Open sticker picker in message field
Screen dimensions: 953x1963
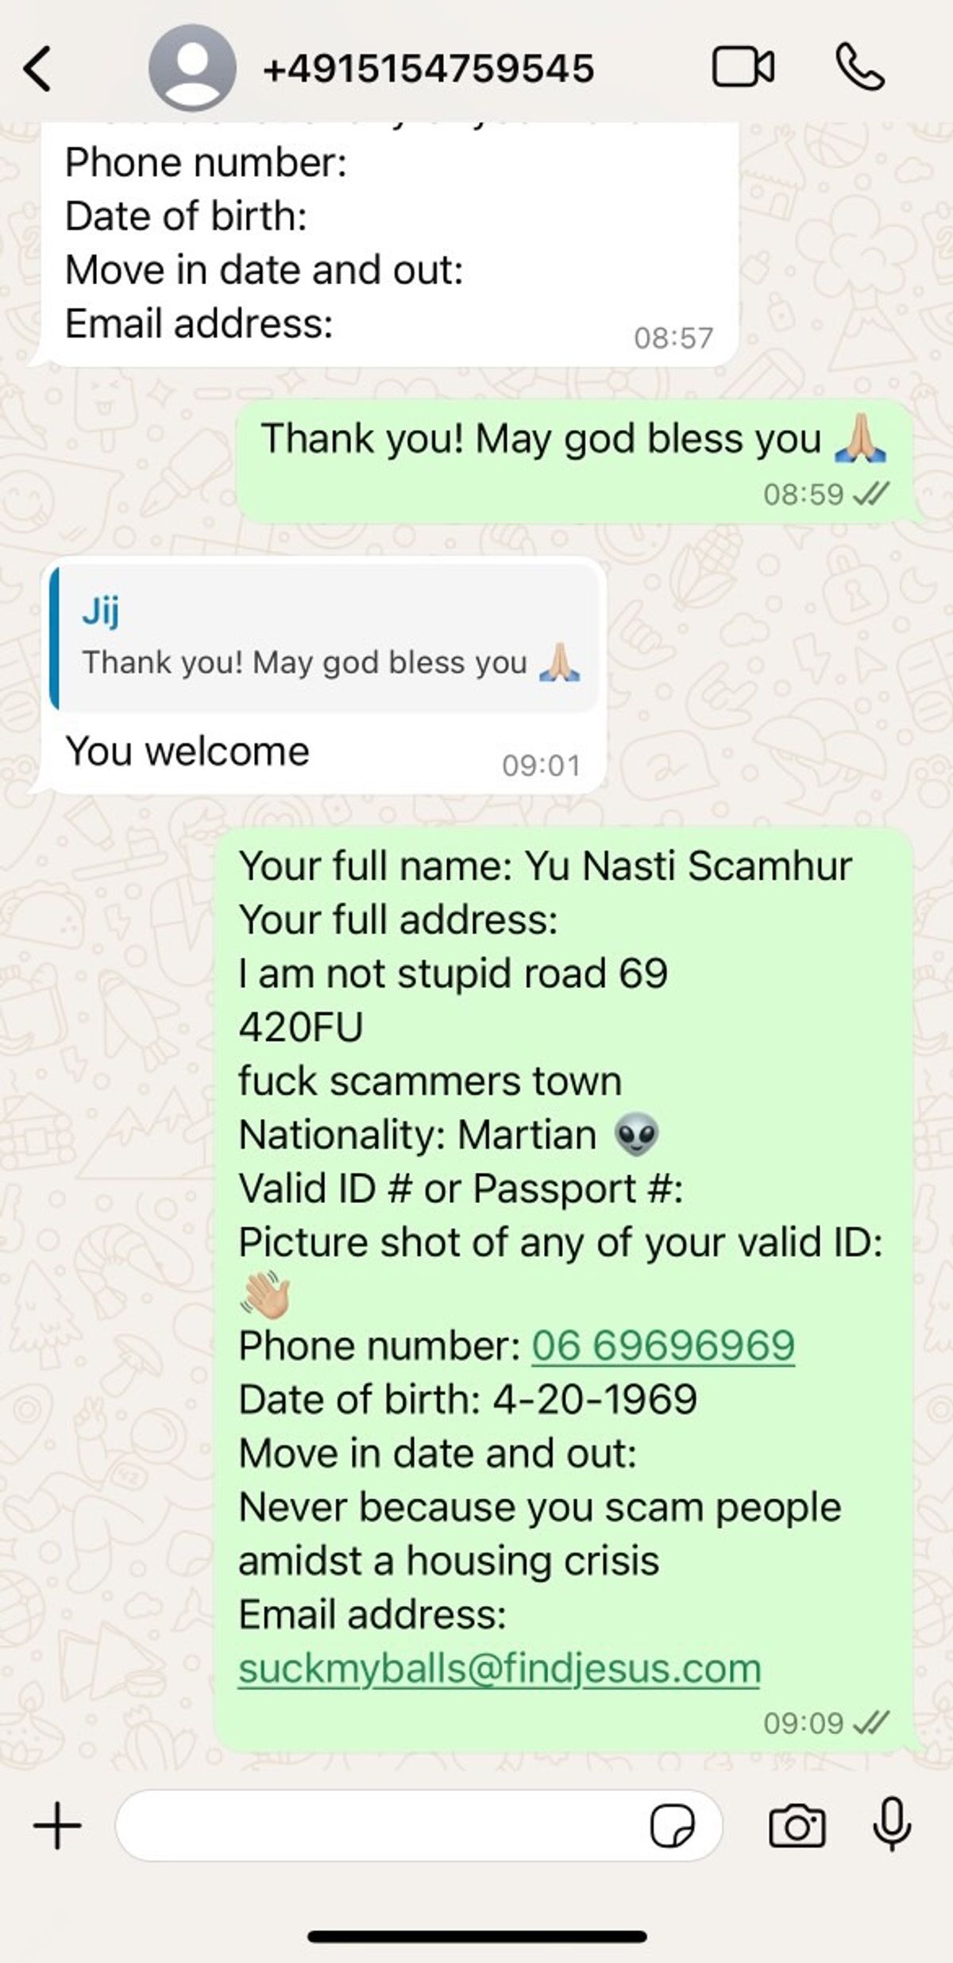(672, 1826)
